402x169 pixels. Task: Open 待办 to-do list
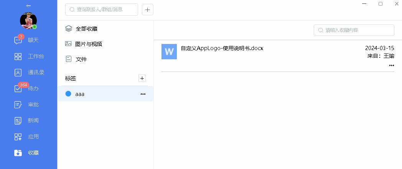click(28, 88)
